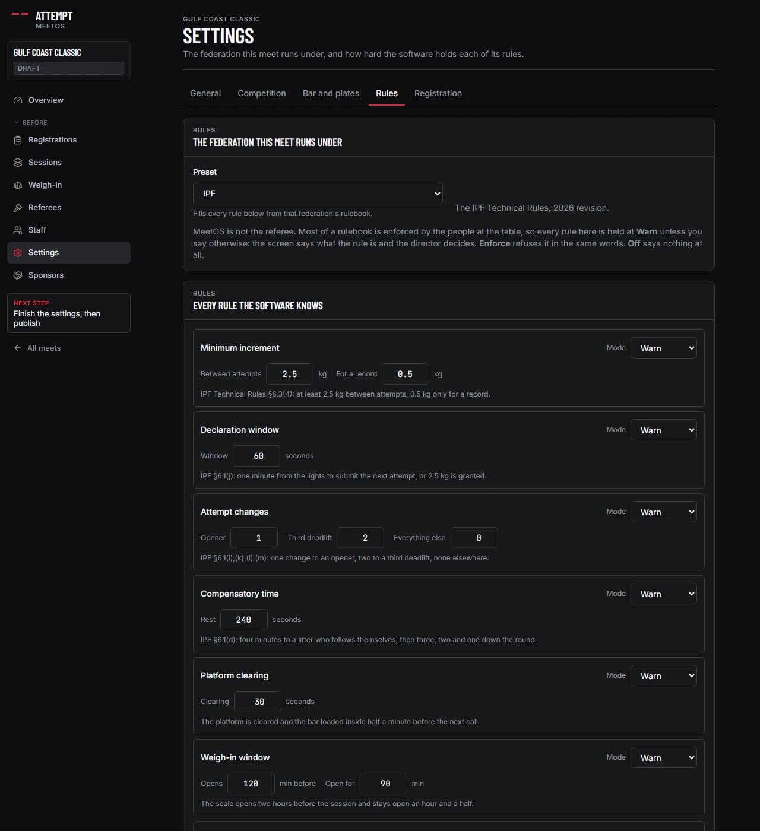The height and width of the screenshot is (831, 760).
Task: Click the Registrations clipboard icon
Action: pyautogui.click(x=18, y=140)
